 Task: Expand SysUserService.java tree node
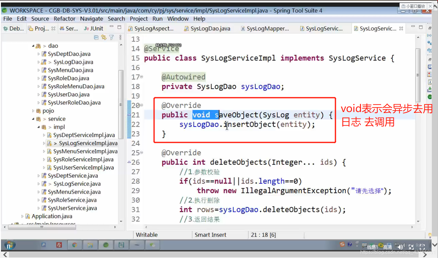[x=39, y=208]
